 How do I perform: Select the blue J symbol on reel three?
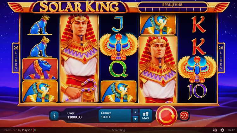pyautogui.click(x=118, y=24)
